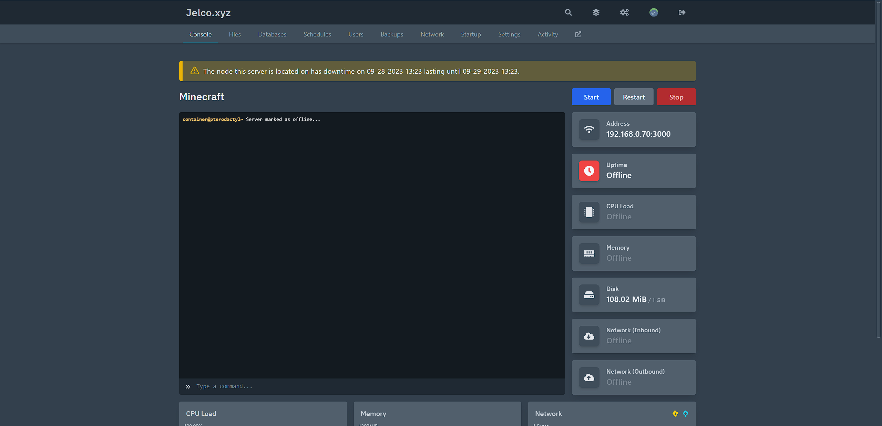Click the Network Outbound cloud upload icon
The width and height of the screenshot is (882, 426).
coord(589,377)
